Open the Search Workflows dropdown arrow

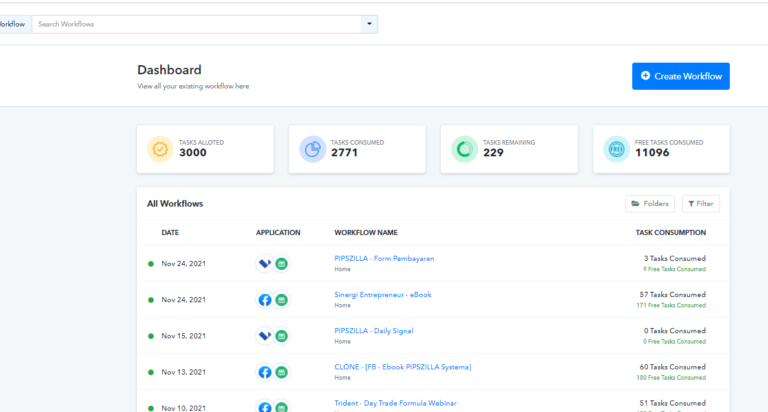point(369,24)
